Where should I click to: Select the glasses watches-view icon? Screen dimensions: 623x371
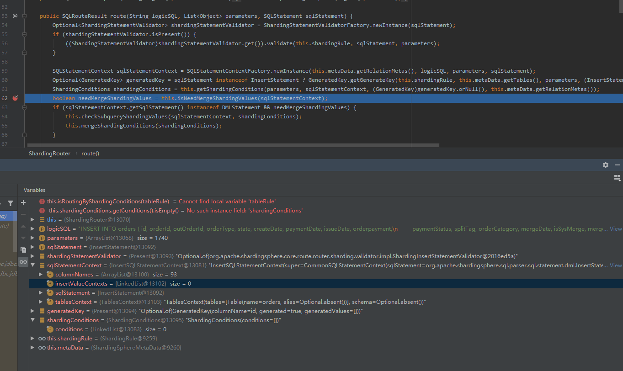23,262
